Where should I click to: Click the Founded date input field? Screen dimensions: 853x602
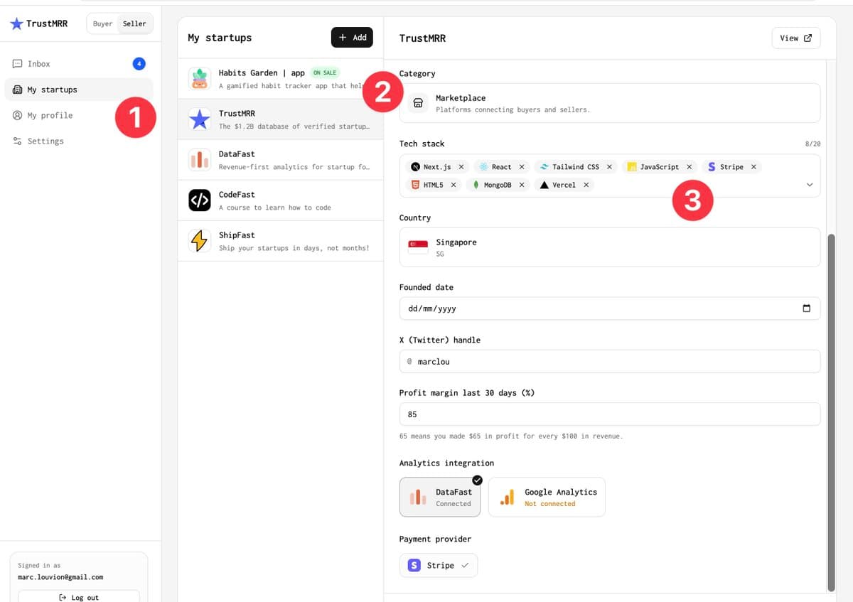click(x=610, y=308)
